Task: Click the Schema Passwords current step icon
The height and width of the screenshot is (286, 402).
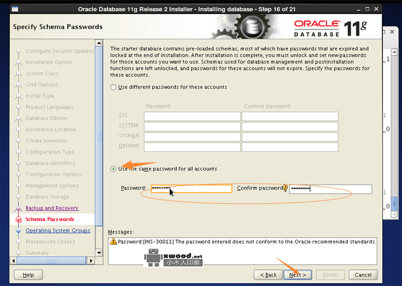Action: tap(19, 219)
